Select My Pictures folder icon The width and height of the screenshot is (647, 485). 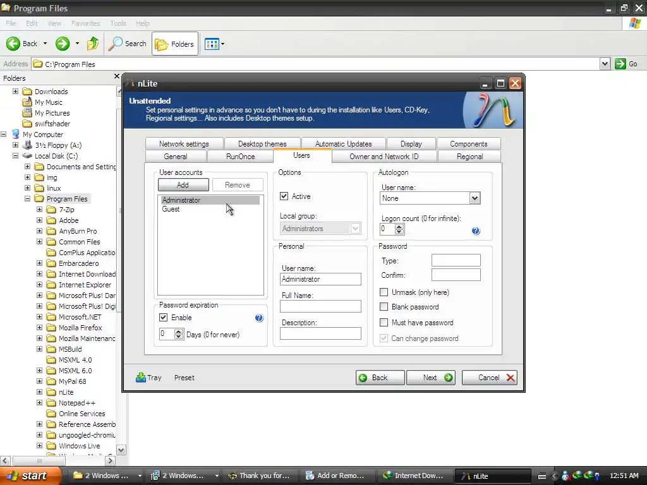point(27,112)
